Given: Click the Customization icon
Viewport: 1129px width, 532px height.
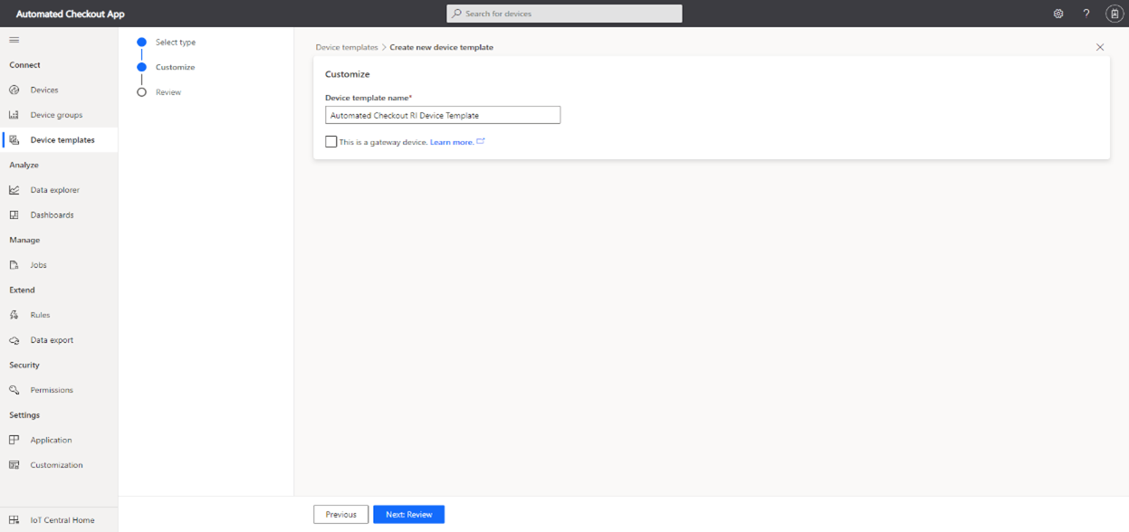Looking at the screenshot, I should 14,465.
